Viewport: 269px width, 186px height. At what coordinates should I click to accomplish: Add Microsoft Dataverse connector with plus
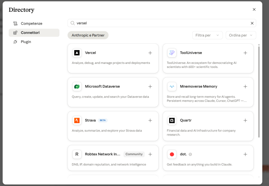point(150,87)
